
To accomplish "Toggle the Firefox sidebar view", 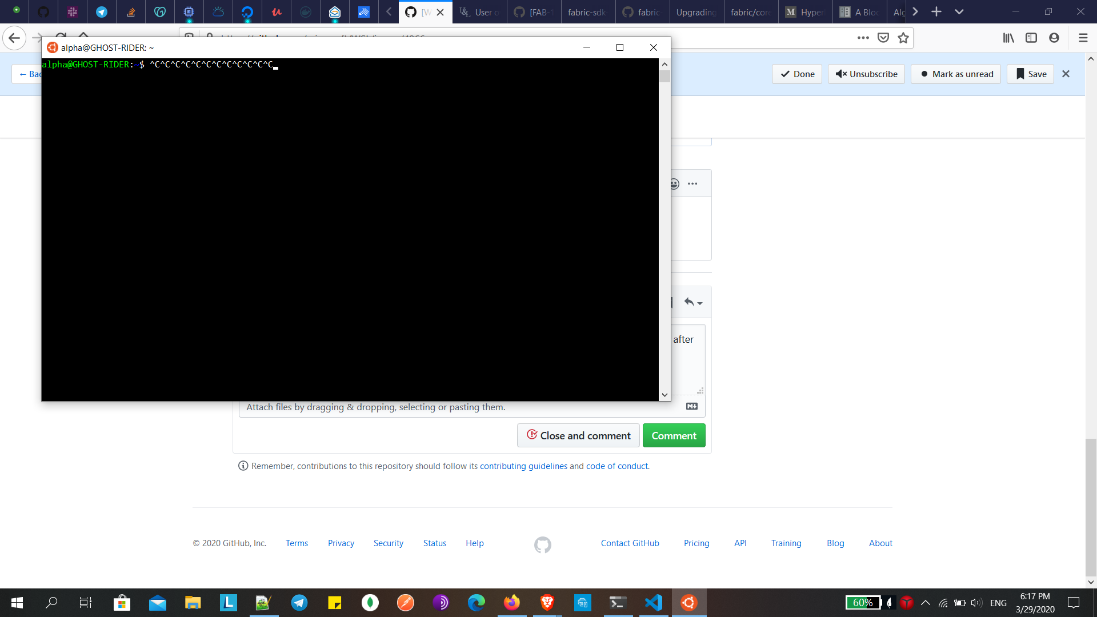I will 1031,38.
